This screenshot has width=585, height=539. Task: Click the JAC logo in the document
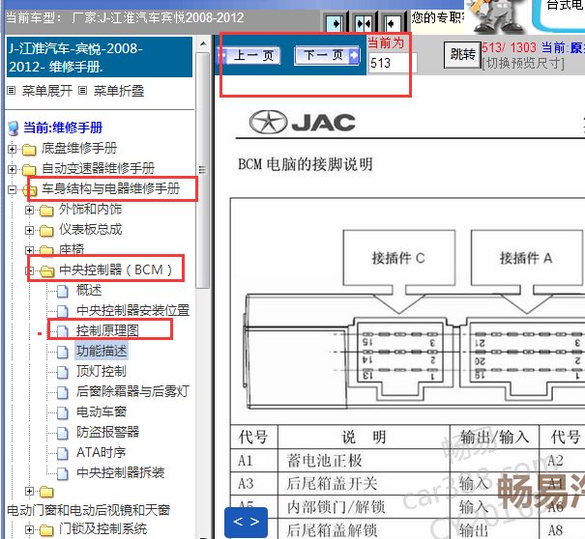point(303,123)
